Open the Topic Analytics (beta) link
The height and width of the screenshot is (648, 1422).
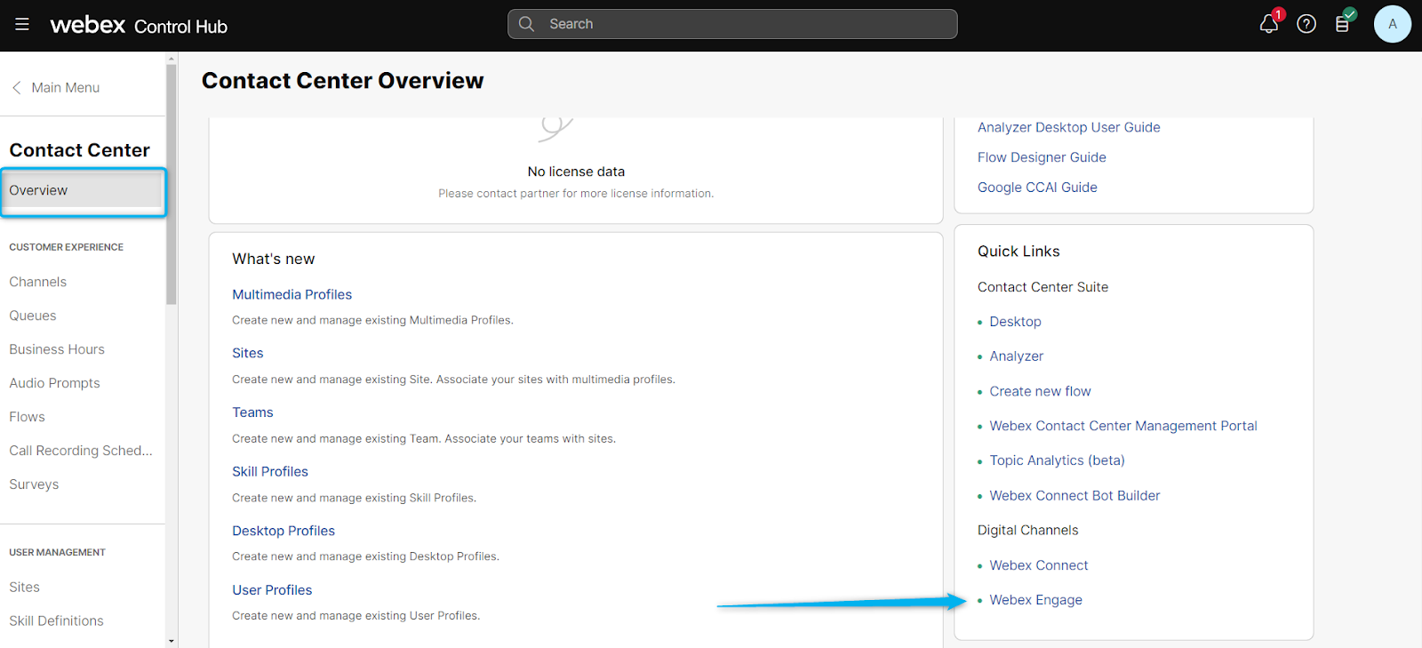[x=1057, y=461]
